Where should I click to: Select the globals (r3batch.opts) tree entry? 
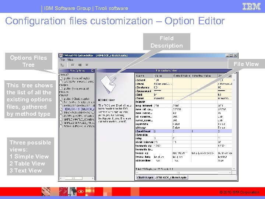tap(76, 99)
